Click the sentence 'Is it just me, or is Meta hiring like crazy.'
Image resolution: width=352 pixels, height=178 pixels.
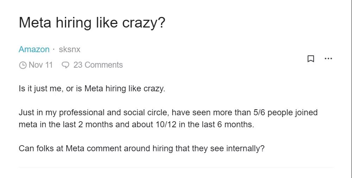(x=92, y=89)
